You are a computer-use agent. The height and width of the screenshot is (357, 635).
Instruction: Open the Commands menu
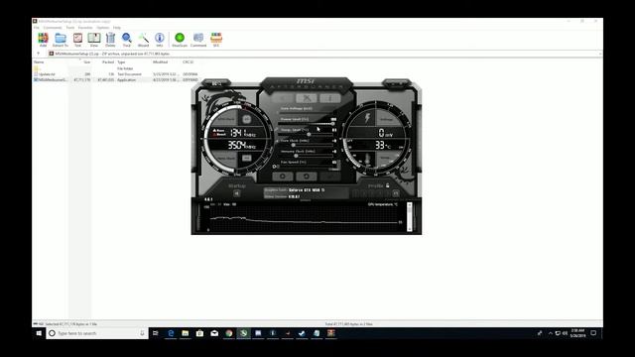pos(53,28)
